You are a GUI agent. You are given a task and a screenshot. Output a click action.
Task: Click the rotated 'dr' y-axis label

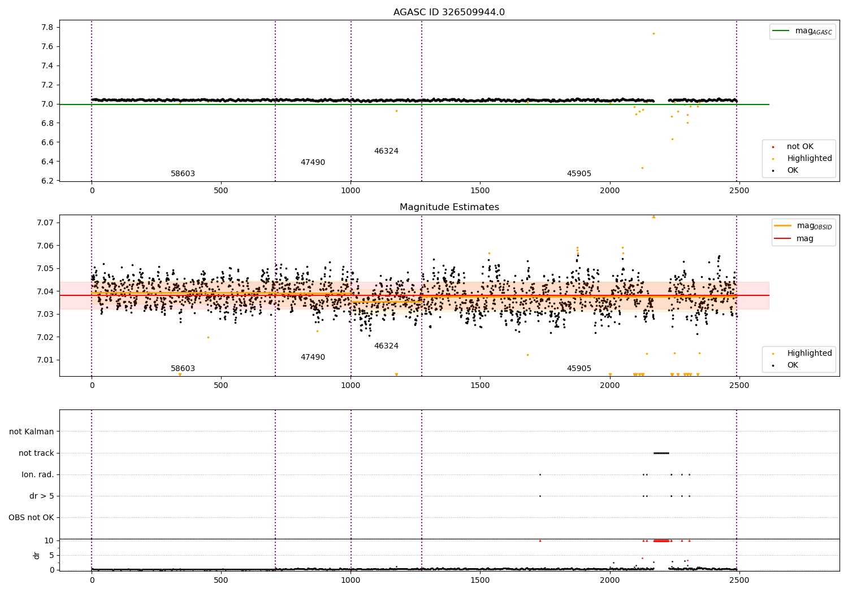[x=37, y=555]
